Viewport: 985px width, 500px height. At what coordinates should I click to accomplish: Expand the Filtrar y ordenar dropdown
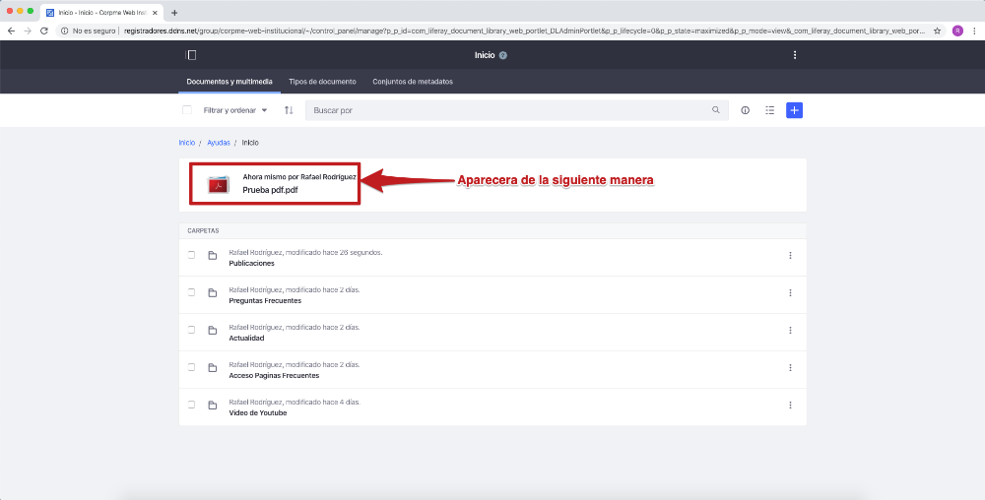235,110
